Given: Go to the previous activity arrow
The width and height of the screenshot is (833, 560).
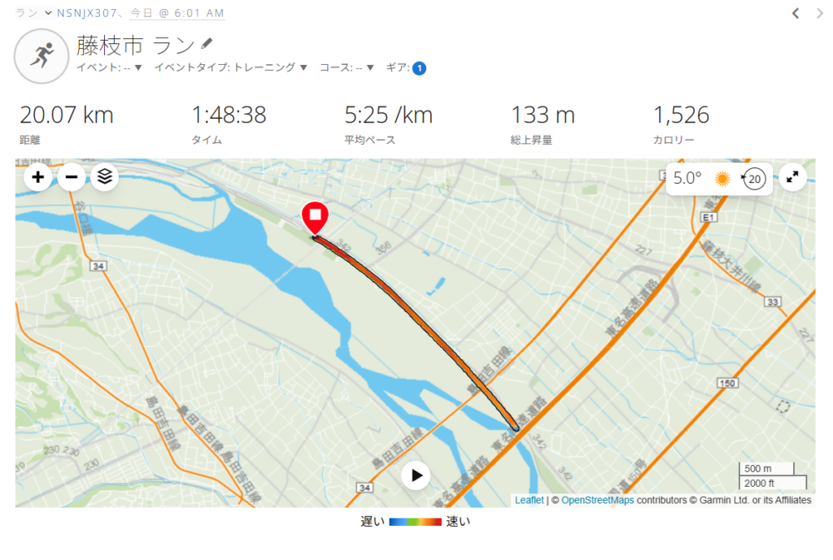Looking at the screenshot, I should coord(796,13).
